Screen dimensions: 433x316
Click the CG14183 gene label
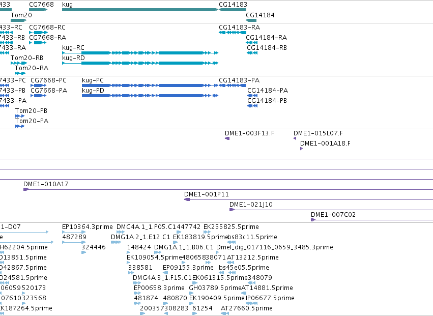point(233,5)
